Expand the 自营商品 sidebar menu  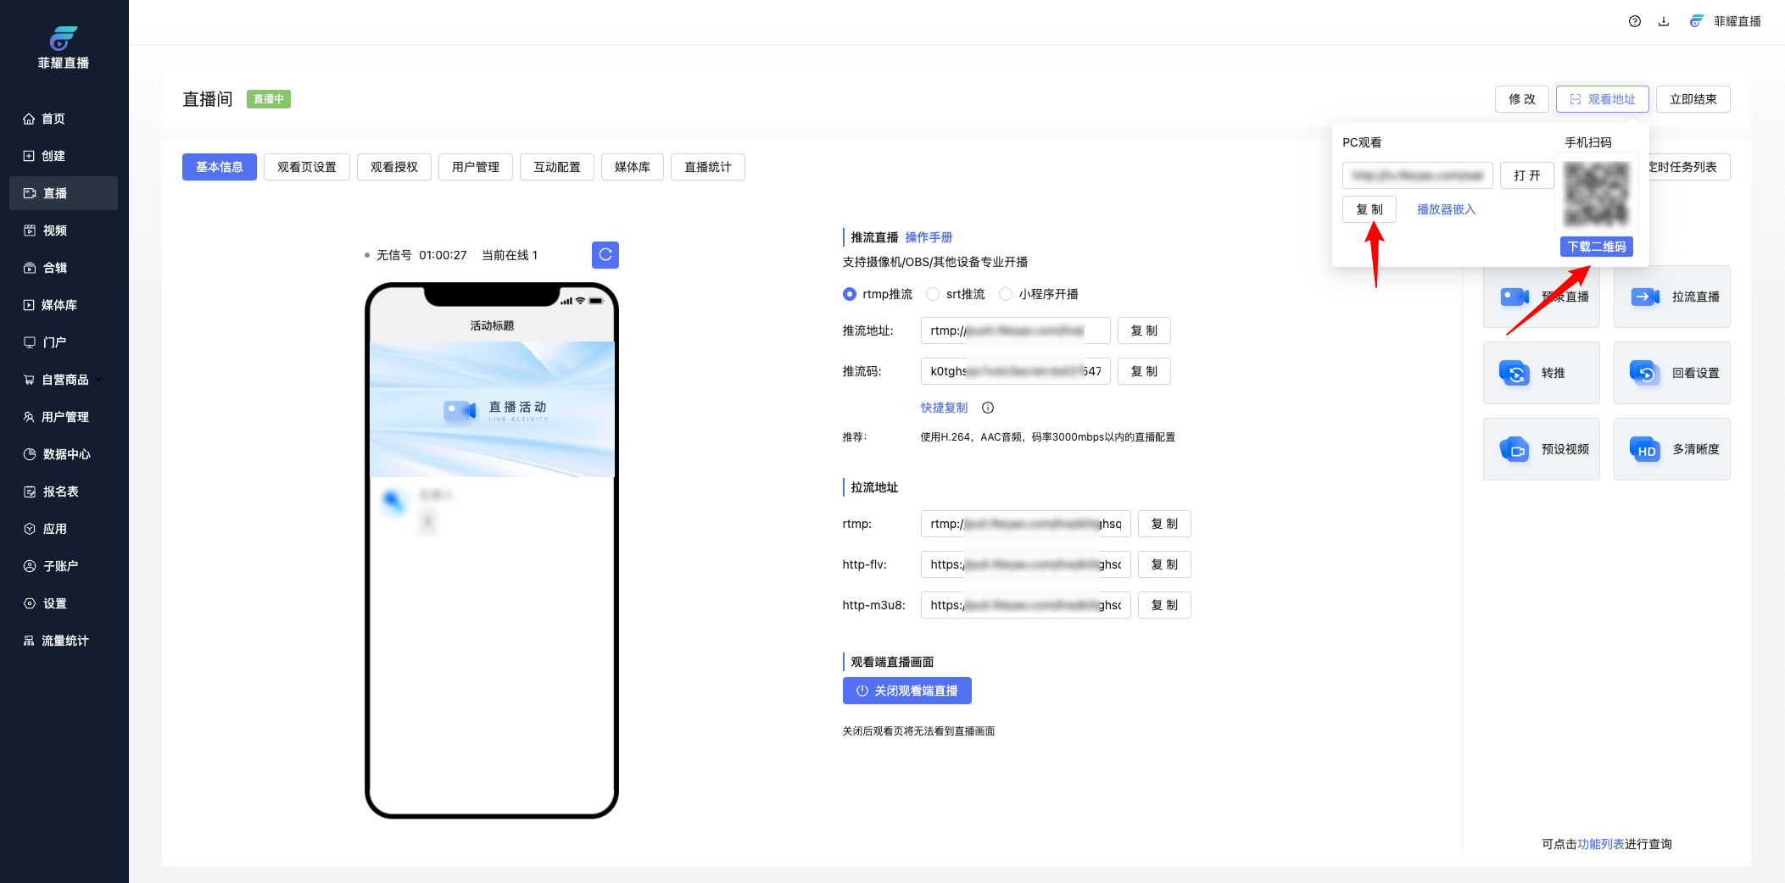pyautogui.click(x=64, y=380)
